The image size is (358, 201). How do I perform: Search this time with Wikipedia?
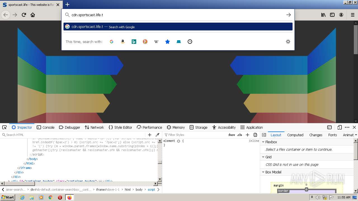coord(156,42)
